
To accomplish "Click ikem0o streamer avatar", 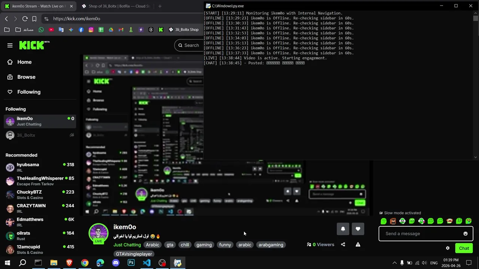I will coord(98,233).
